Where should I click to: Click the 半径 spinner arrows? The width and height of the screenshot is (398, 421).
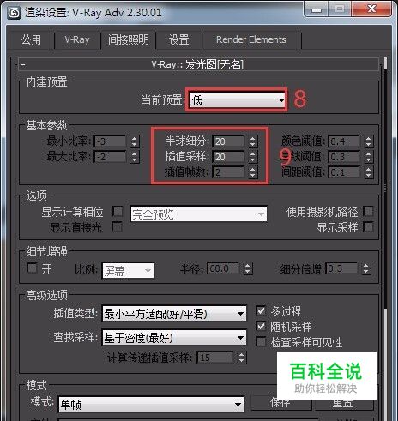tap(248, 268)
